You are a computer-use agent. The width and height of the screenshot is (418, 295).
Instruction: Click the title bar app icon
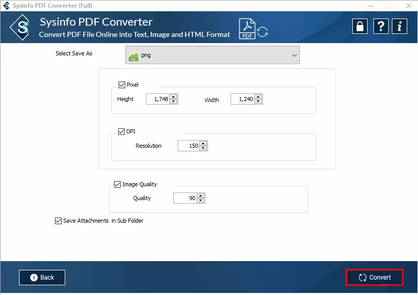pyautogui.click(x=6, y=5)
